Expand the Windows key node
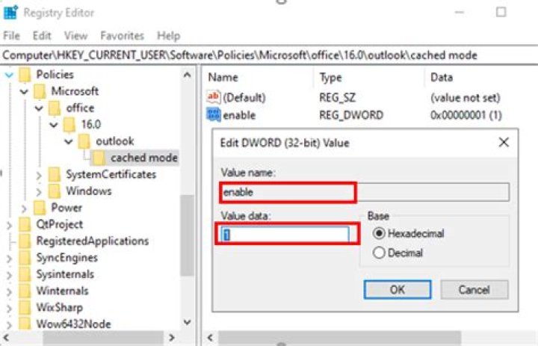The height and width of the screenshot is (346, 538). (x=40, y=191)
